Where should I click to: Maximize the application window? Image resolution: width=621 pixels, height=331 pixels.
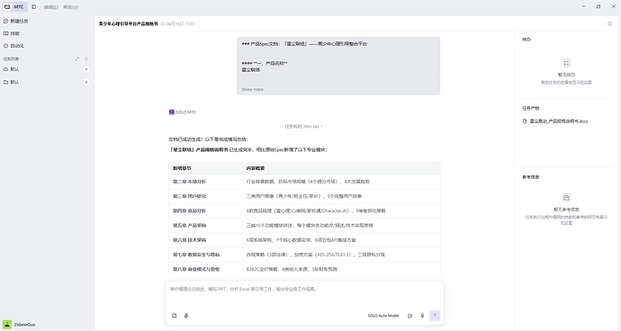tap(598, 6)
